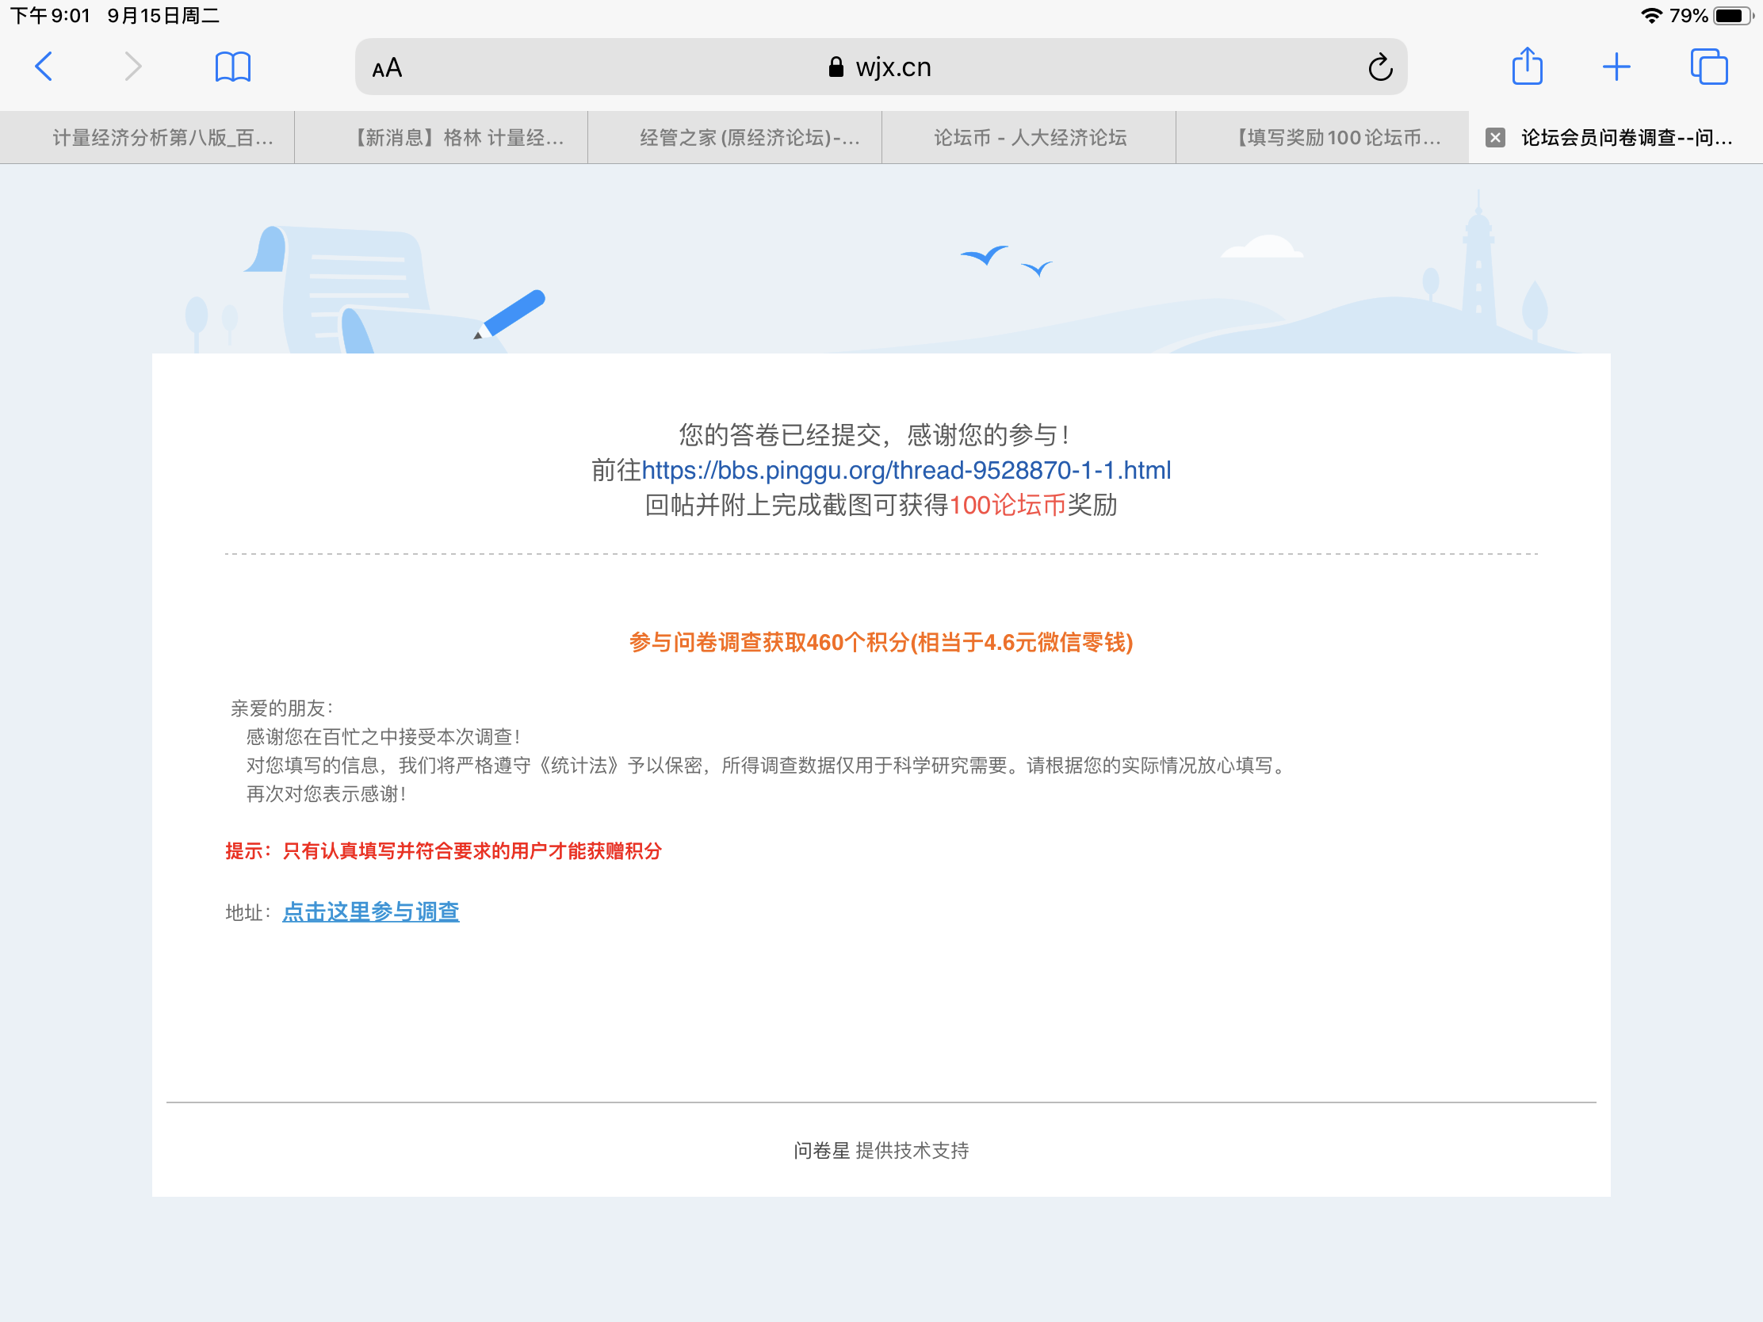Click the orange 460个积分 survey heading
The height and width of the screenshot is (1322, 1763).
pyautogui.click(x=881, y=642)
